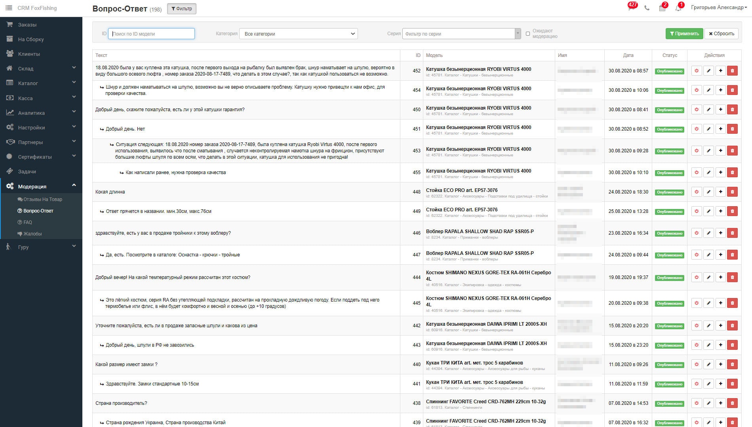Toggle the sidebar hamburger menu icon
Image resolution: width=752 pixels, height=427 pixels.
(x=9, y=8)
